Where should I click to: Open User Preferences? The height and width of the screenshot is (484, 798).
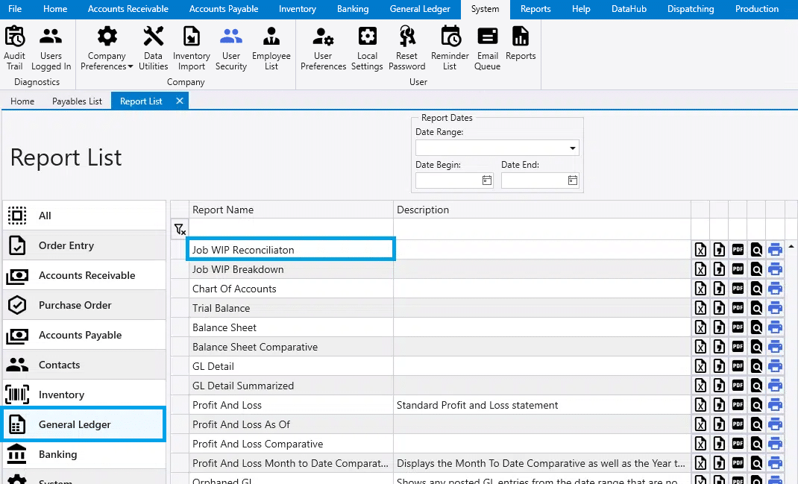pos(323,48)
